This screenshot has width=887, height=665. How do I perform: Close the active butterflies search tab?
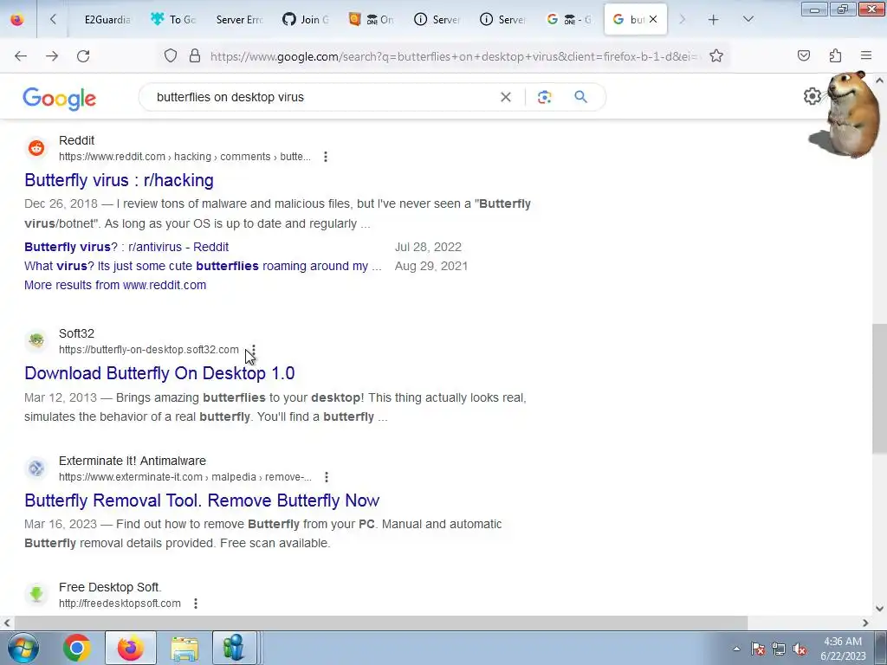(x=653, y=19)
